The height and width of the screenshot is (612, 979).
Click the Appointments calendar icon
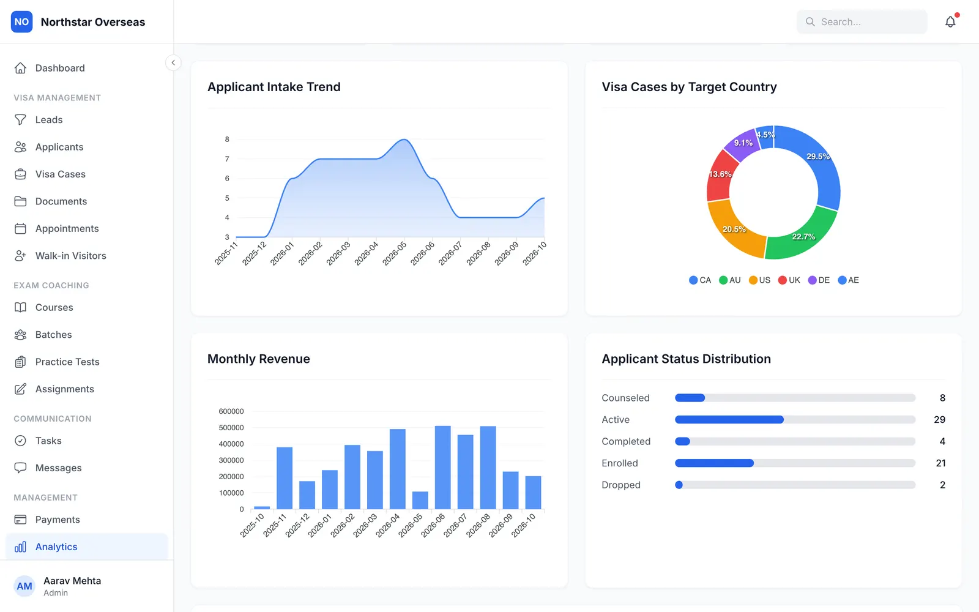pyautogui.click(x=20, y=228)
